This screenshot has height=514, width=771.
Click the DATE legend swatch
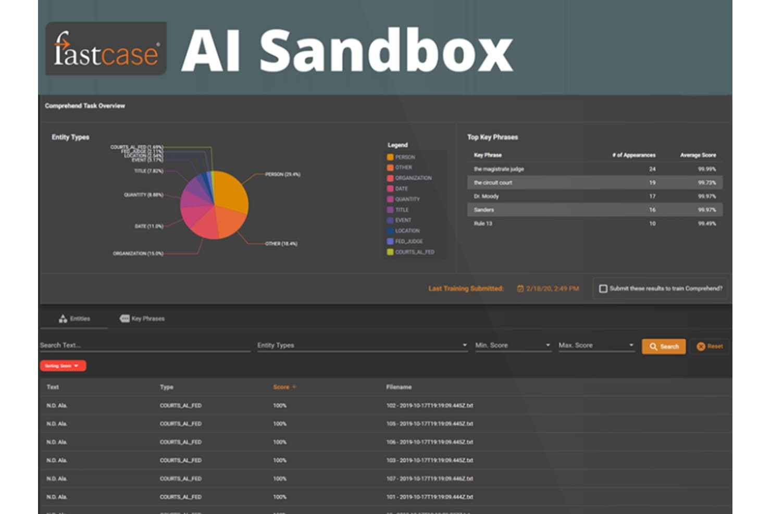pyautogui.click(x=390, y=189)
